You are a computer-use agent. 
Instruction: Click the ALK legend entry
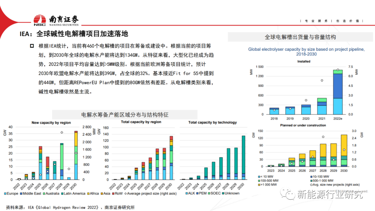pyautogui.click(x=190, y=193)
